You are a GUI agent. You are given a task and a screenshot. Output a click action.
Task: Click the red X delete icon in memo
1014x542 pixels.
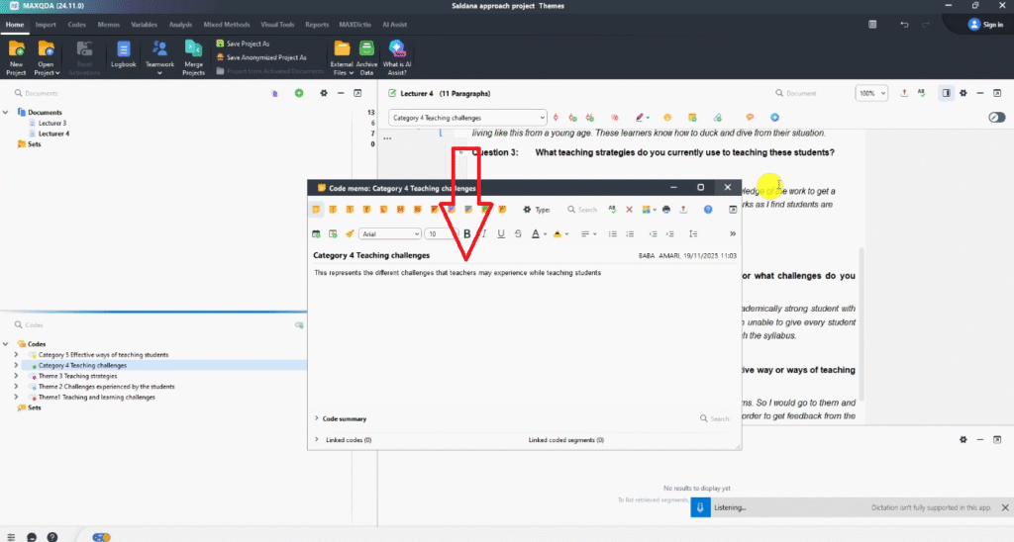pos(629,209)
